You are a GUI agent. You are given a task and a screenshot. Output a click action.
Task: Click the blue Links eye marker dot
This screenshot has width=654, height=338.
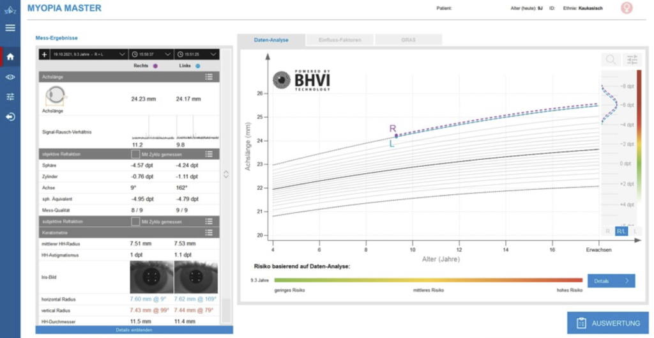[198, 66]
